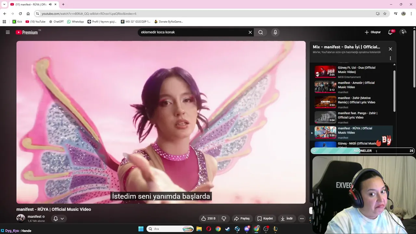This screenshot has width=416, height=234.
Task: Open install/cast icon in address bar
Action: 378,14
